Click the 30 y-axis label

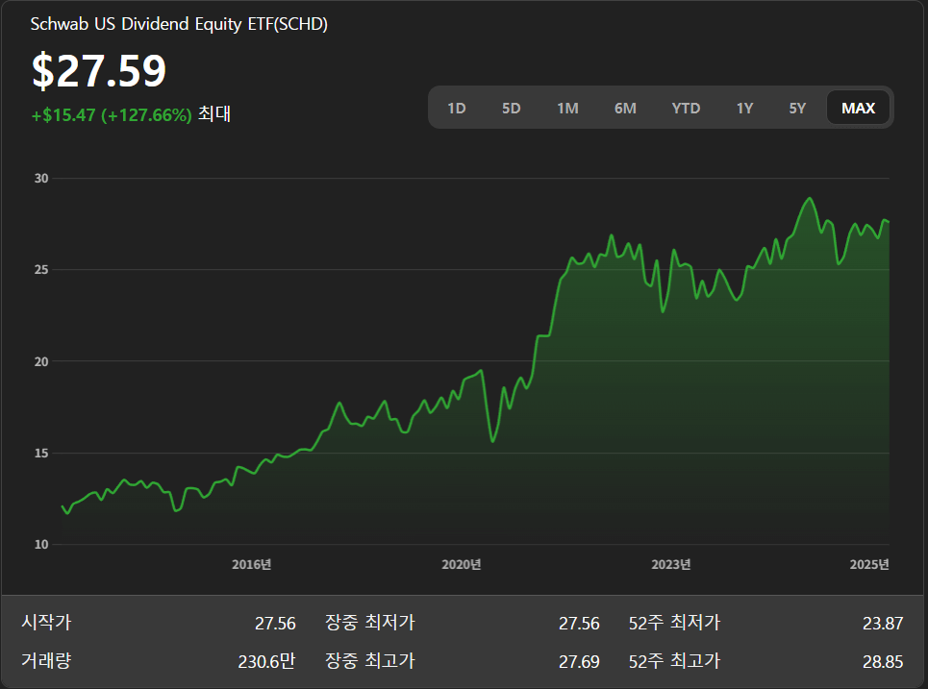[x=41, y=178]
